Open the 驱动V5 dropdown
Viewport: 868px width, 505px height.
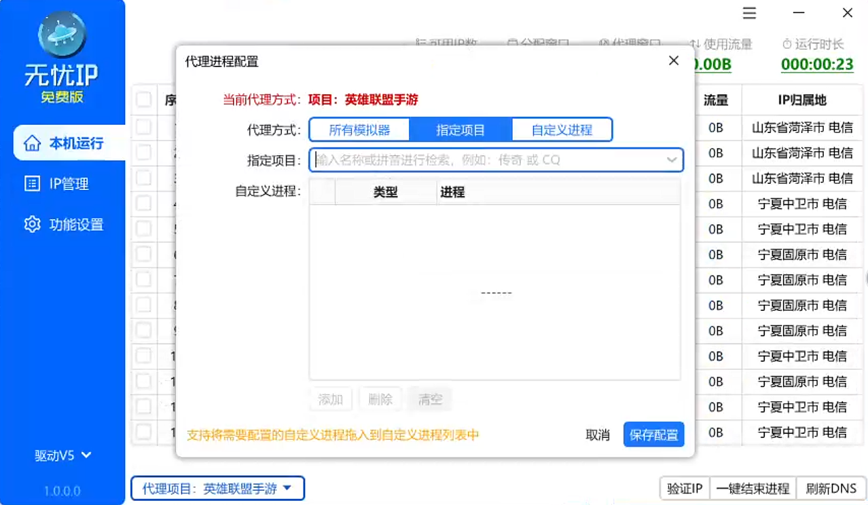coord(63,455)
